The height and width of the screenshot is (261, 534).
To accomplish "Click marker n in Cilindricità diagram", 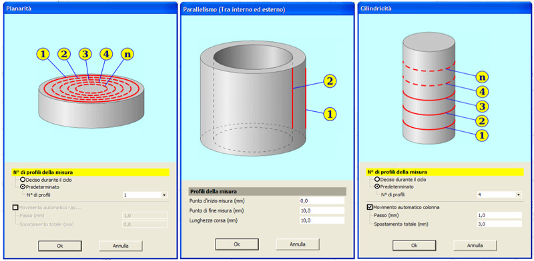I will pyautogui.click(x=482, y=77).
